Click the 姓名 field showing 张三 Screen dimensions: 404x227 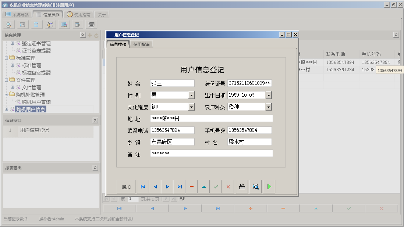[172, 83]
